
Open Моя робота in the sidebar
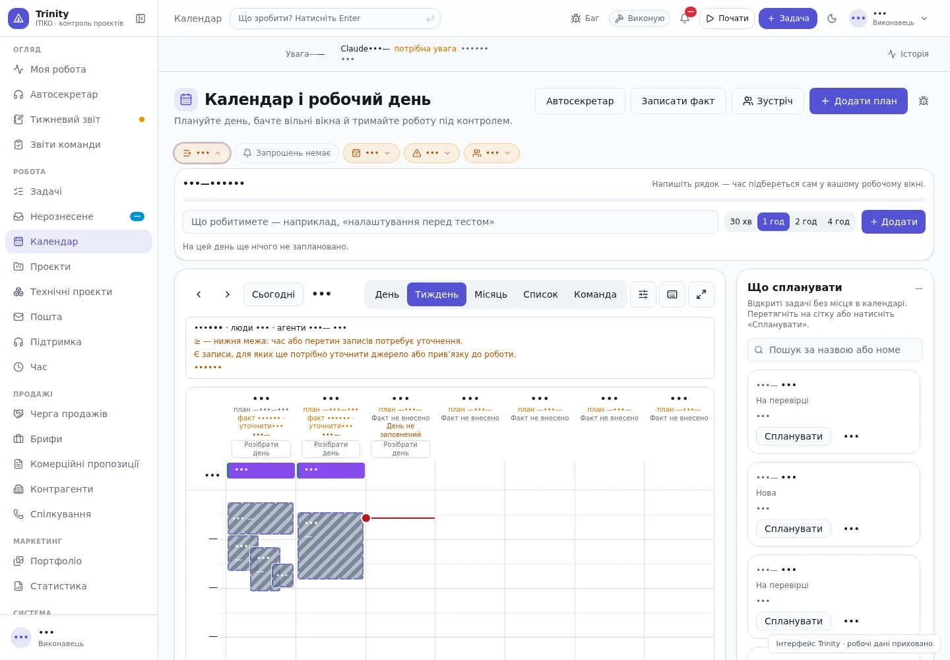coord(79,69)
